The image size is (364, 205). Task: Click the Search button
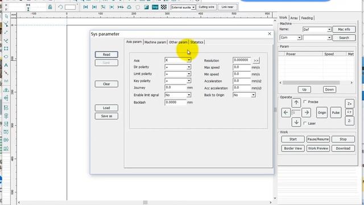coord(344,38)
